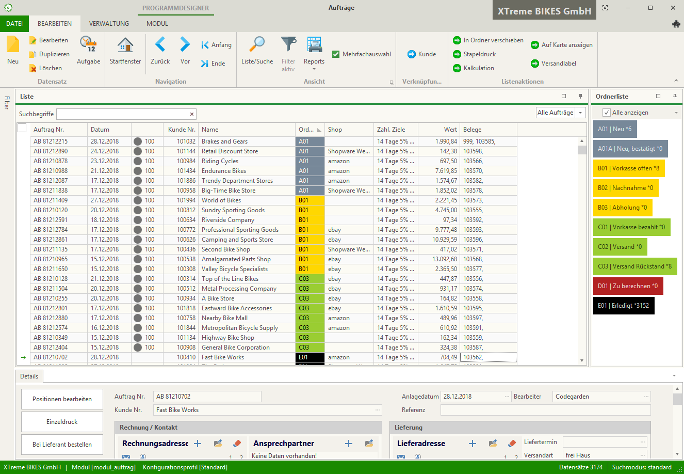Select the A01 | Neu folder swatch
Viewport: 684px width, 474px height.
click(x=615, y=129)
